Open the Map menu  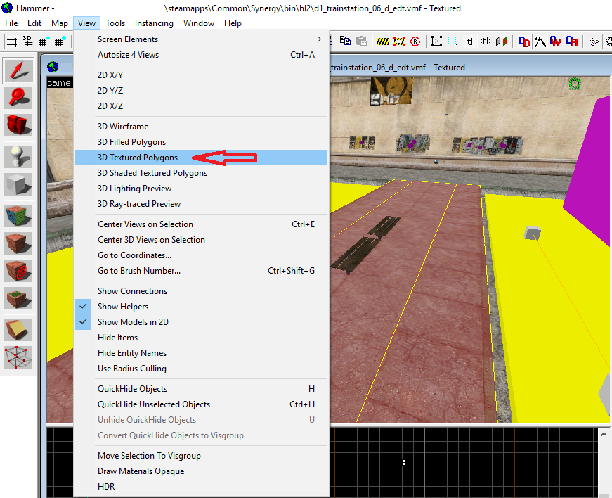pos(60,23)
